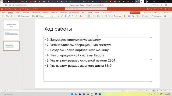The width and height of the screenshot is (172, 96).
Task: Open the settings gear in header
Action: (166, 9)
